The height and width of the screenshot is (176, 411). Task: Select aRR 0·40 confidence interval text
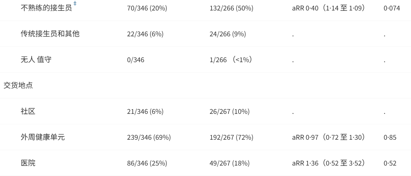pos(334,8)
